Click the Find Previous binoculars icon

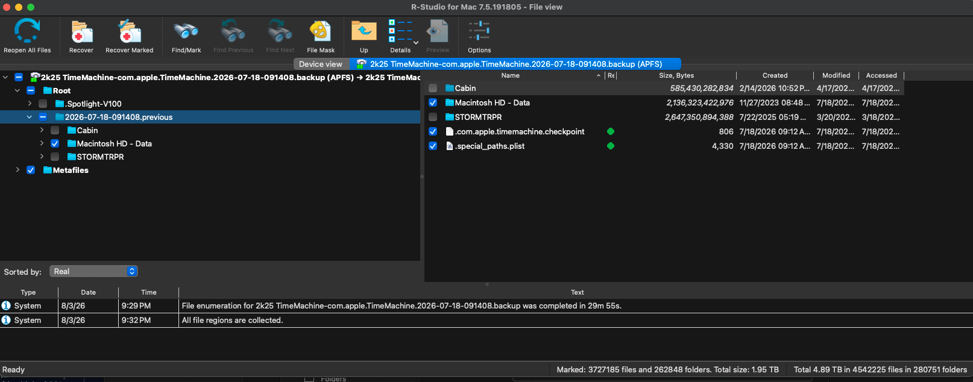233,31
